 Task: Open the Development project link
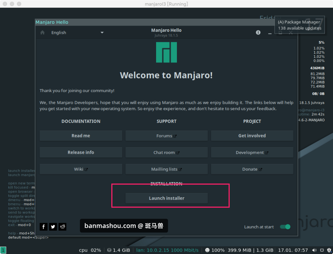coord(252,152)
